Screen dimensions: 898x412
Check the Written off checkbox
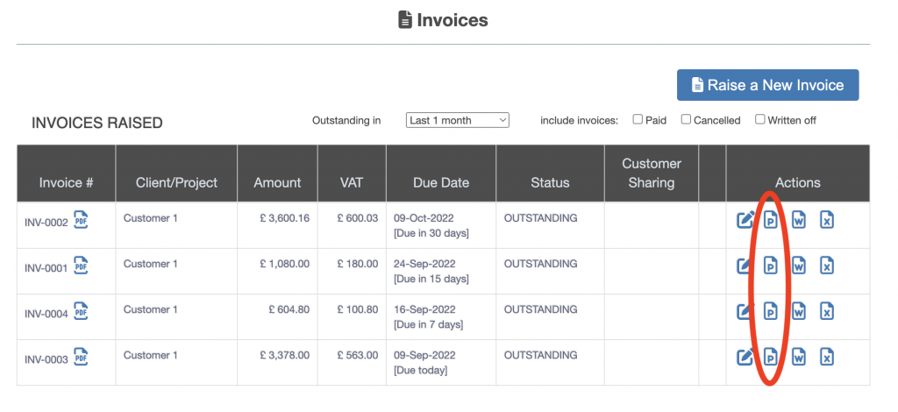pyautogui.click(x=760, y=119)
